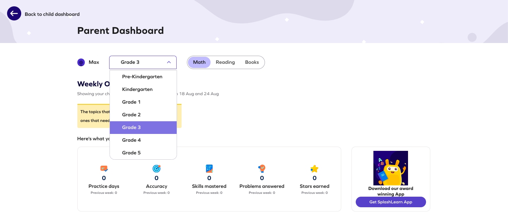Open Back to child dashboard
The image size is (508, 215).
click(52, 14)
